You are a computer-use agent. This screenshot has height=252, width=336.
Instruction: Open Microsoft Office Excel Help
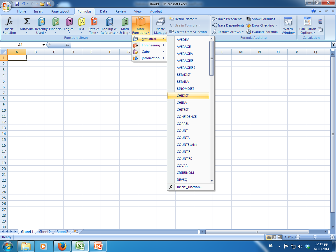314,11
